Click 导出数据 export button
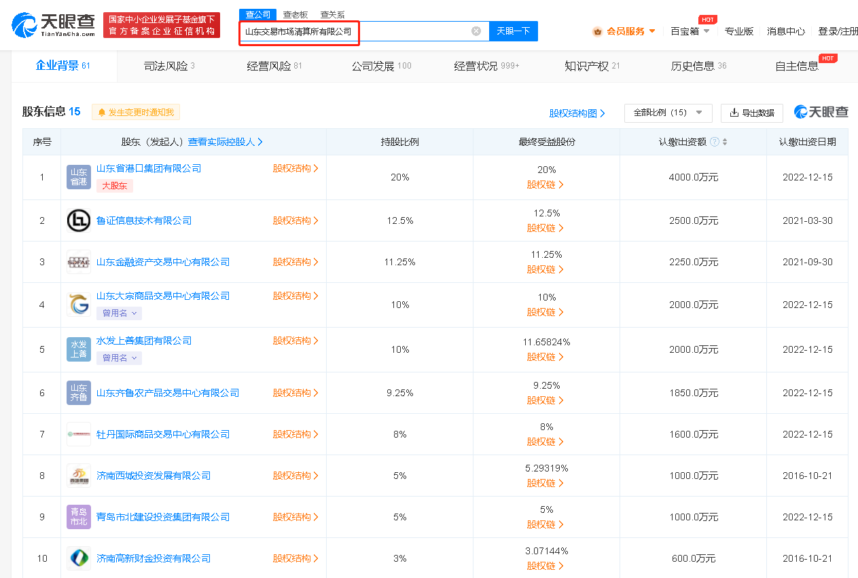Screen dimensions: 858x578 coord(752,113)
